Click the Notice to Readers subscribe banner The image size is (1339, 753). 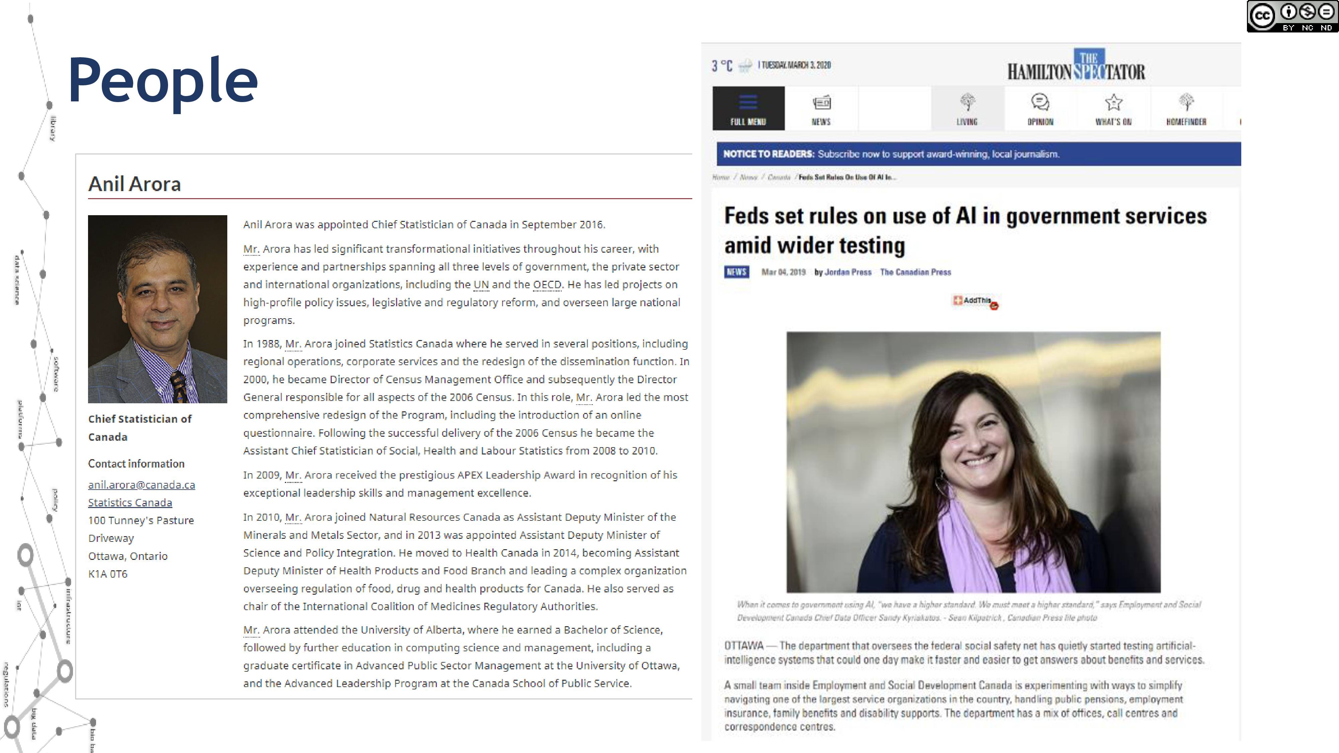tap(978, 154)
